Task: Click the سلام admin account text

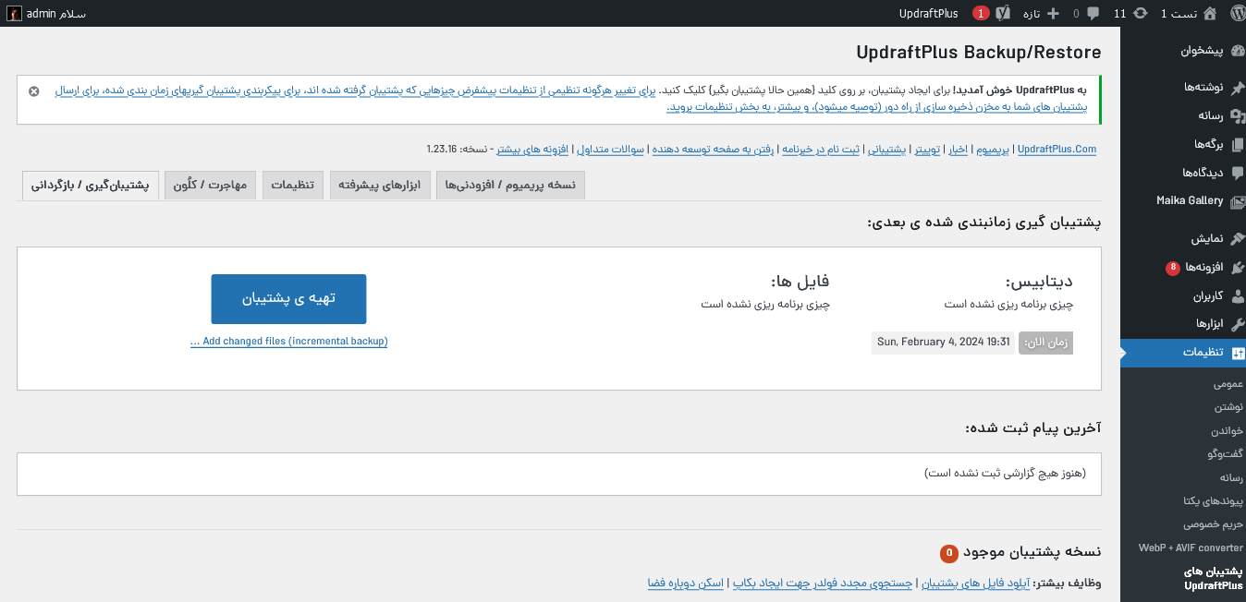Action: pyautogui.click(x=57, y=13)
